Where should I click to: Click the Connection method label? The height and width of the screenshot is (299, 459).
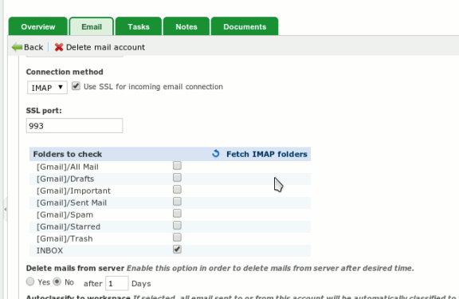65,72
